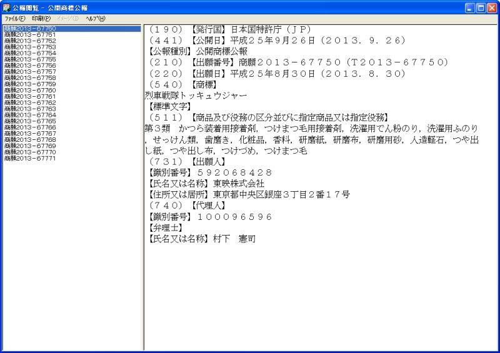Image resolution: width=500 pixels, height=353 pixels.
Task: Select list entry 商願2013-67766
Action: 30,127
